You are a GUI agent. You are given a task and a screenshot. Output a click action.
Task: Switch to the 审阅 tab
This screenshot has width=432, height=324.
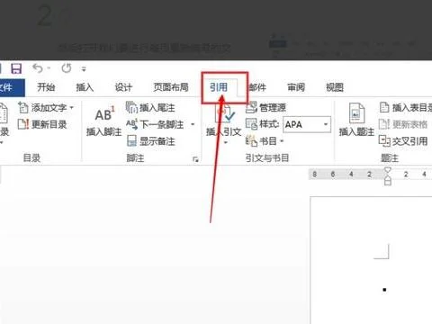pos(296,87)
